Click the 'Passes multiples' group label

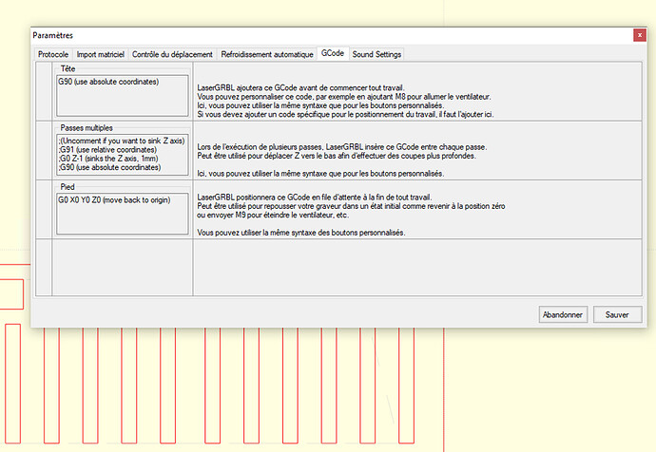pyautogui.click(x=87, y=128)
